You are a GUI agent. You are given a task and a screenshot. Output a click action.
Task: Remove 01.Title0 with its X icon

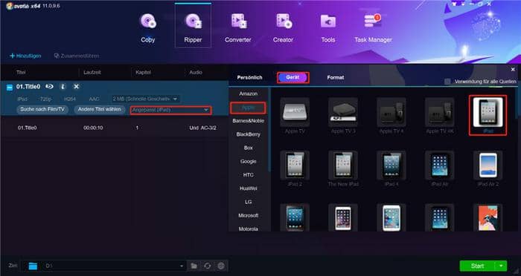(77, 87)
